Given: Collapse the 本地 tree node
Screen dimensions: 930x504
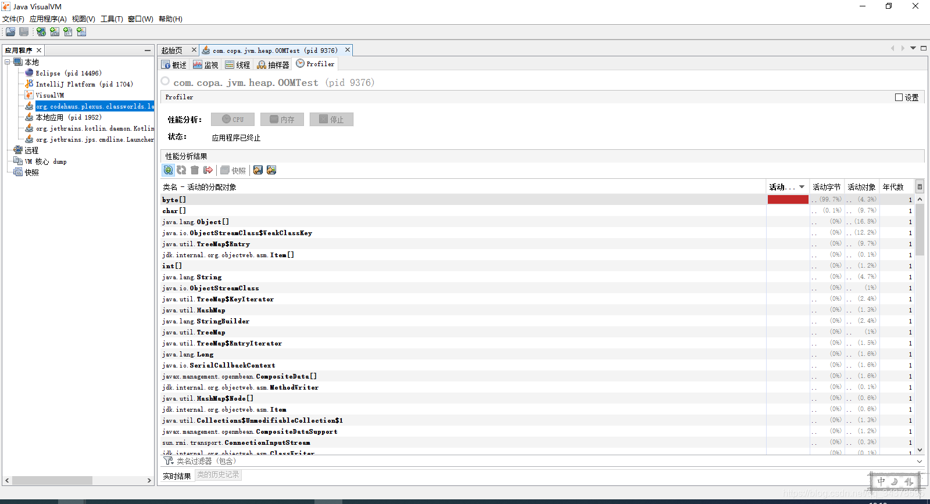Looking at the screenshot, I should (x=8, y=62).
